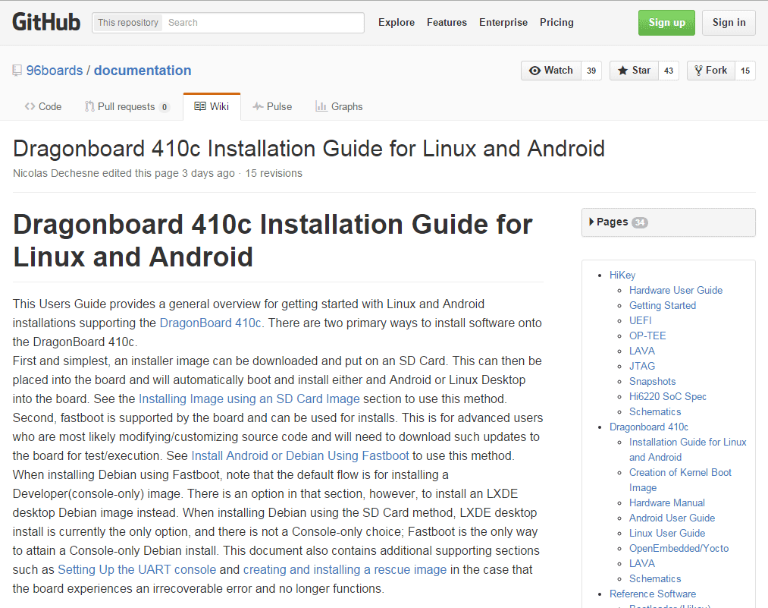Open the LAVA link under Dragonboard 410c
The height and width of the screenshot is (608, 768).
click(642, 564)
